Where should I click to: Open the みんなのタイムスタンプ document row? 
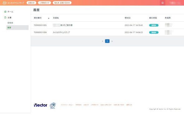click(61, 32)
